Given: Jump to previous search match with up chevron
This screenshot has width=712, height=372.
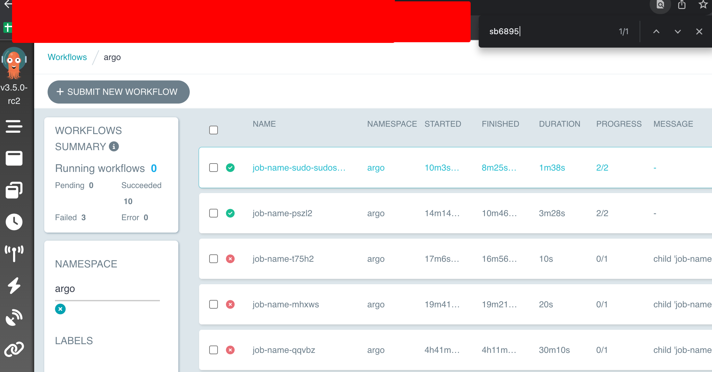Looking at the screenshot, I should point(656,32).
